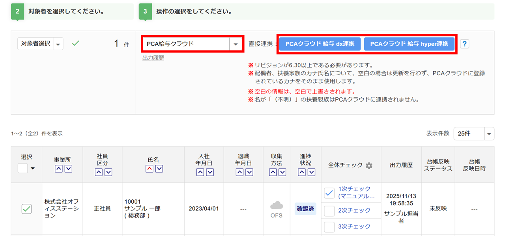This screenshot has height=236, width=505.
Task: Sort 氏名 column descending with down arrow
Action: tap(159, 169)
